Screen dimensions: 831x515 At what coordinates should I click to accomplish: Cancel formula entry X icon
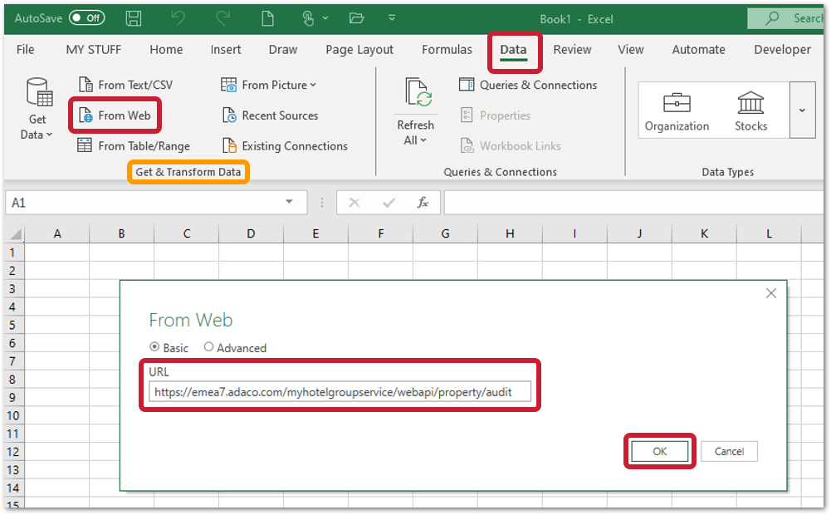click(354, 203)
